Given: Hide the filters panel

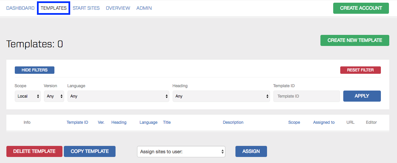Looking at the screenshot, I should pos(35,70).
